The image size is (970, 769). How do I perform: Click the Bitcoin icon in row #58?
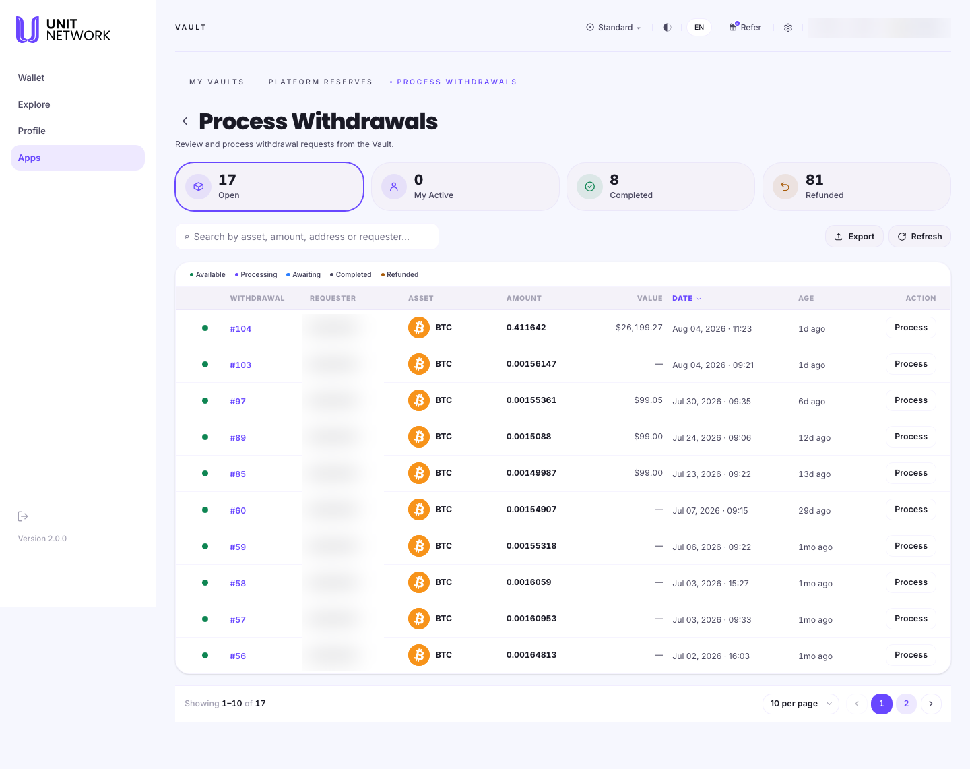coord(419,582)
